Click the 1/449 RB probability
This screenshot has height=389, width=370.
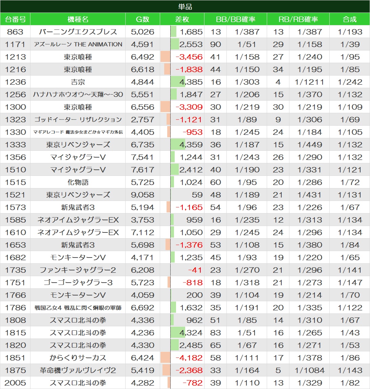coord(309,145)
